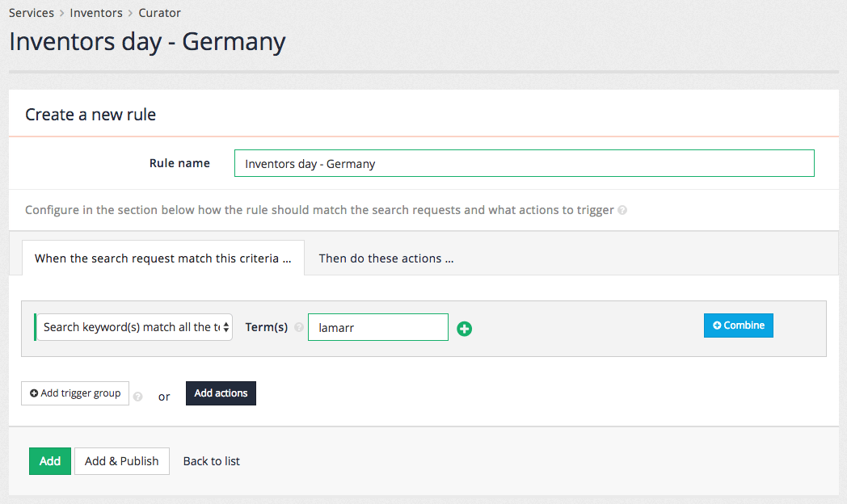Click the dark Add actions button

(221, 393)
